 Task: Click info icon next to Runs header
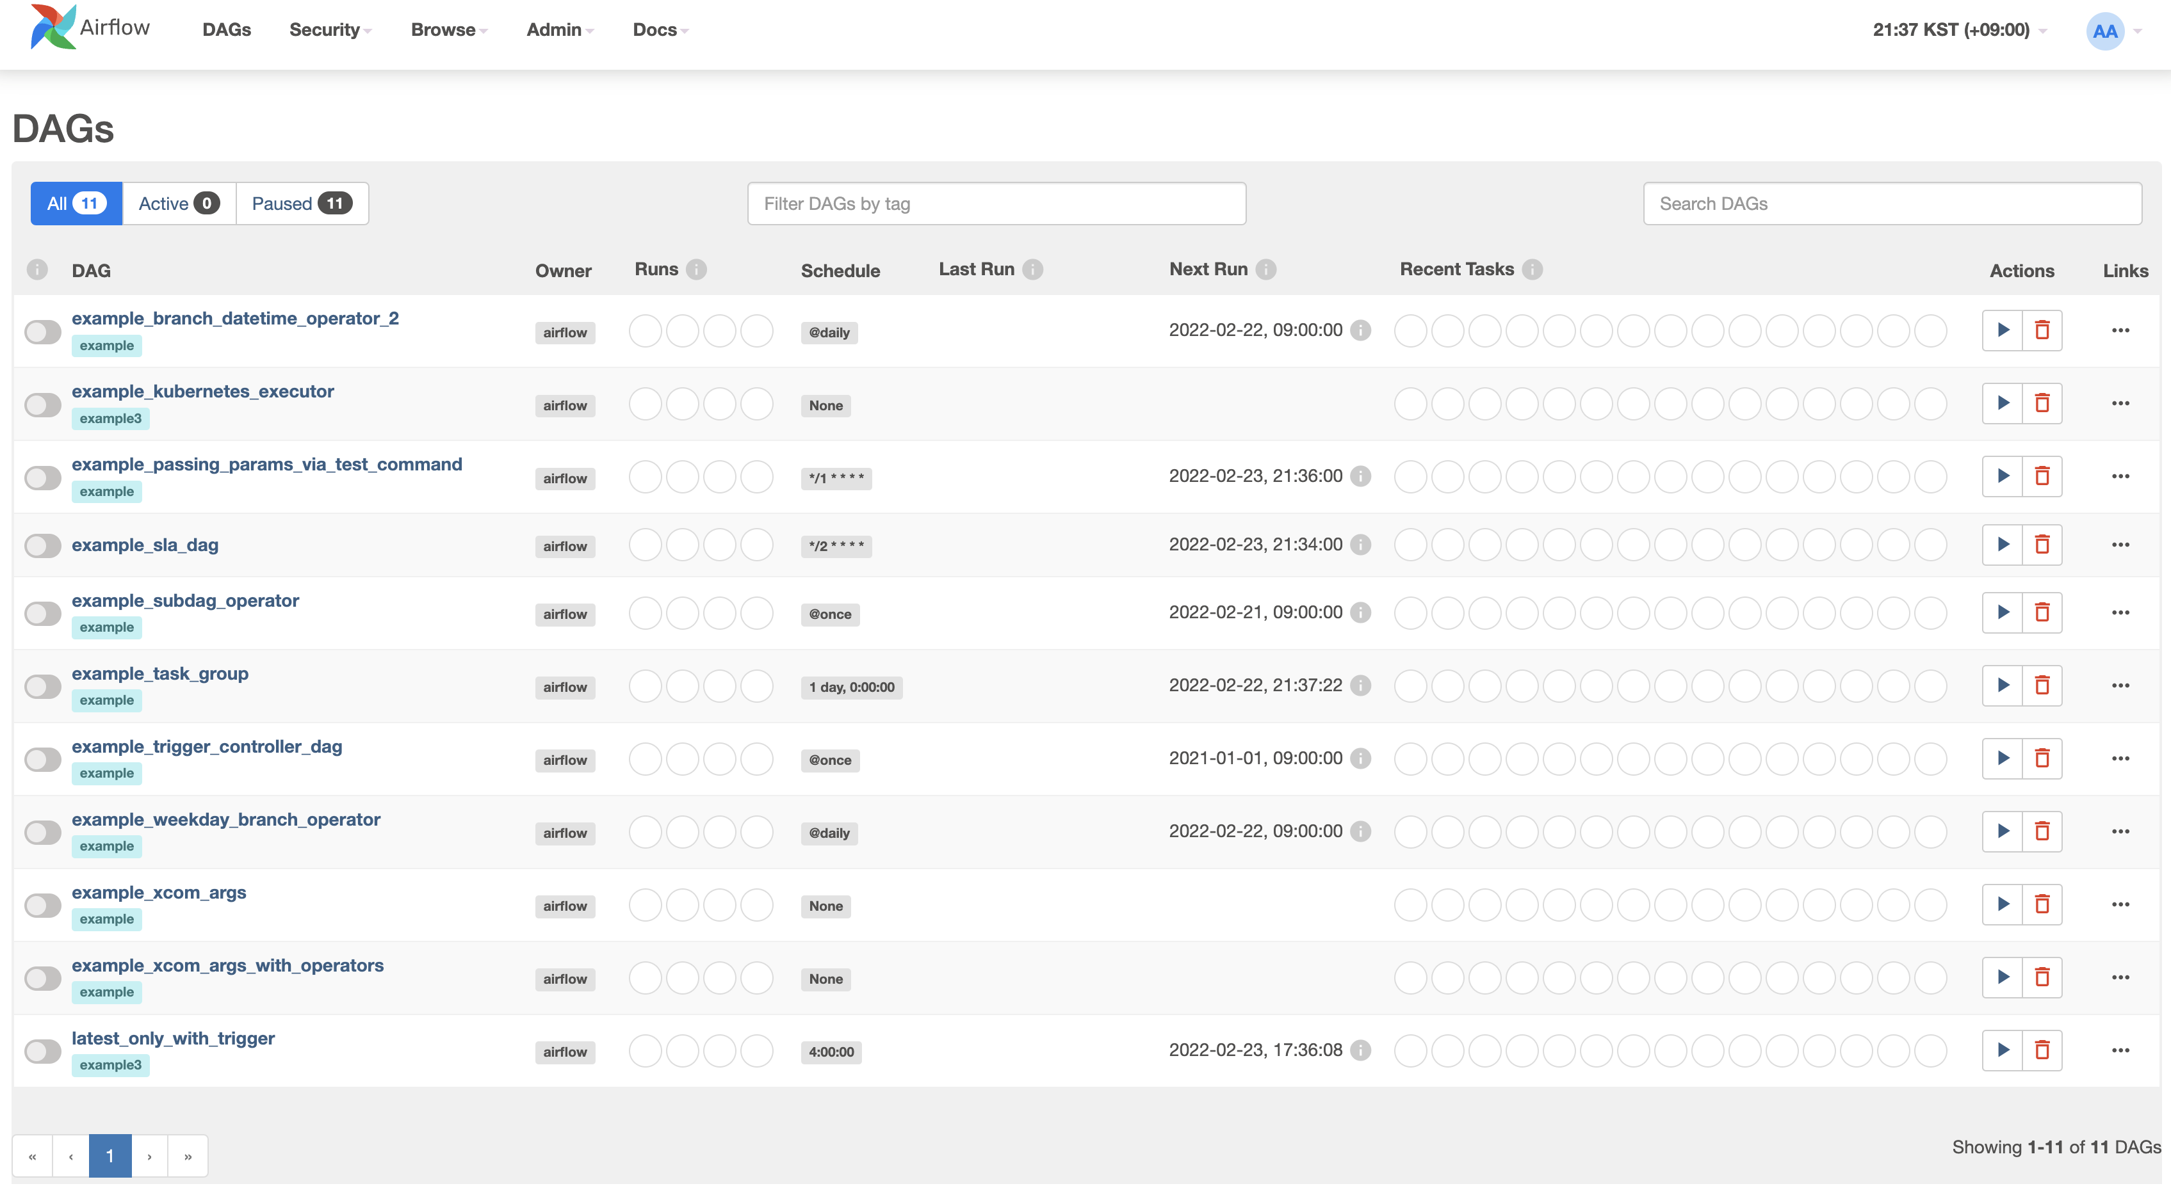pos(696,269)
